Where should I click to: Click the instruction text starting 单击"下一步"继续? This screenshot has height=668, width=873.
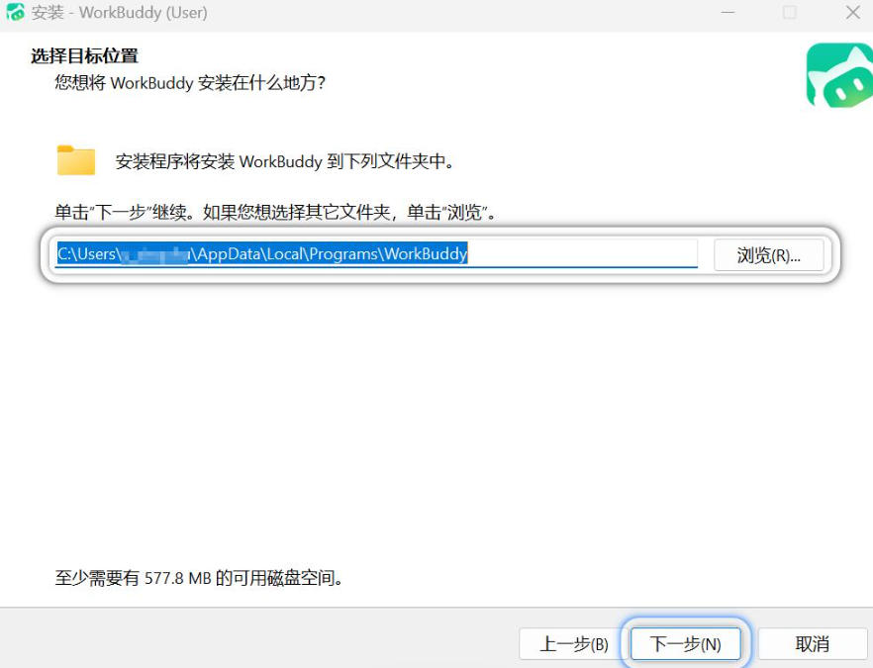coord(275,212)
